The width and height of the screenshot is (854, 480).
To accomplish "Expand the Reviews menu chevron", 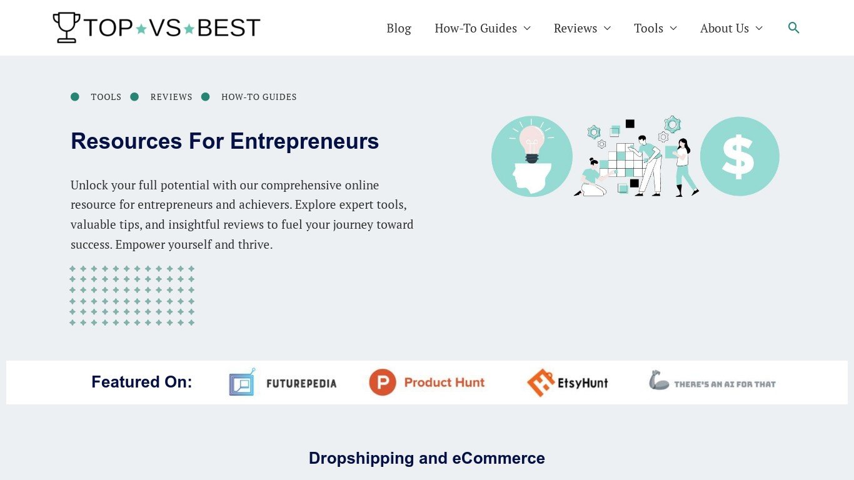I will [x=607, y=28].
